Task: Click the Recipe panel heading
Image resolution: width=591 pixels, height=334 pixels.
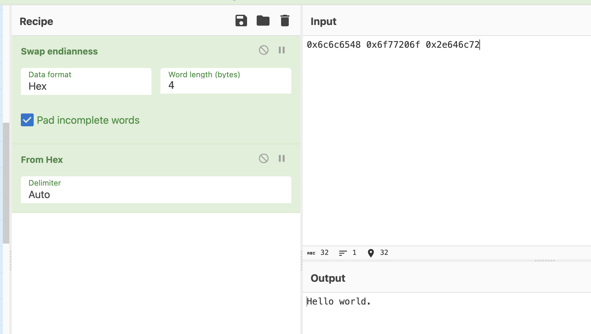Action: (x=36, y=21)
